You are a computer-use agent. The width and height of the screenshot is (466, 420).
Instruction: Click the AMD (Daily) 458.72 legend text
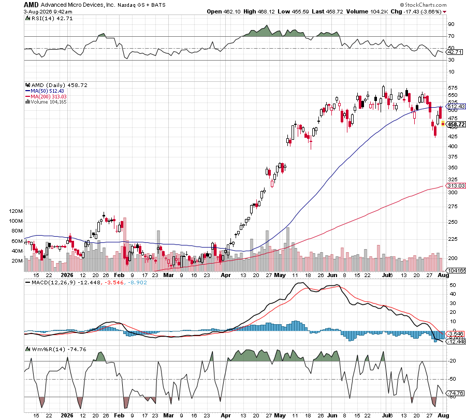60,85
